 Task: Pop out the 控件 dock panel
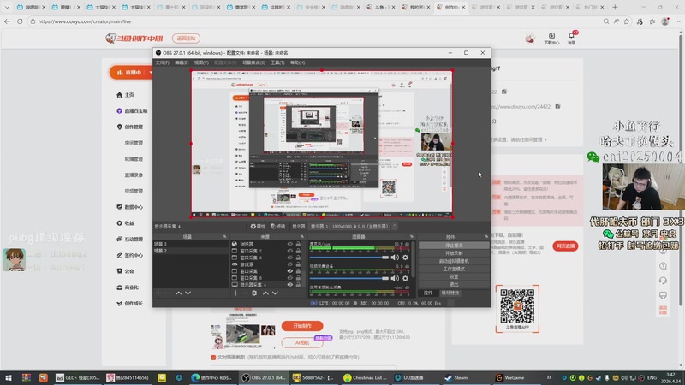486,237
